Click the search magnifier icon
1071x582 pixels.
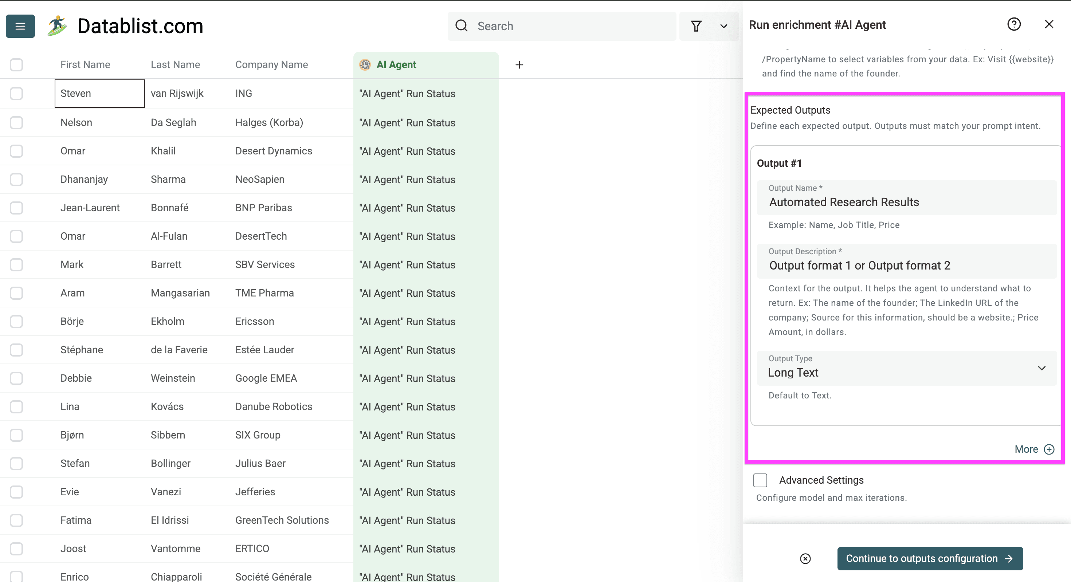point(462,26)
